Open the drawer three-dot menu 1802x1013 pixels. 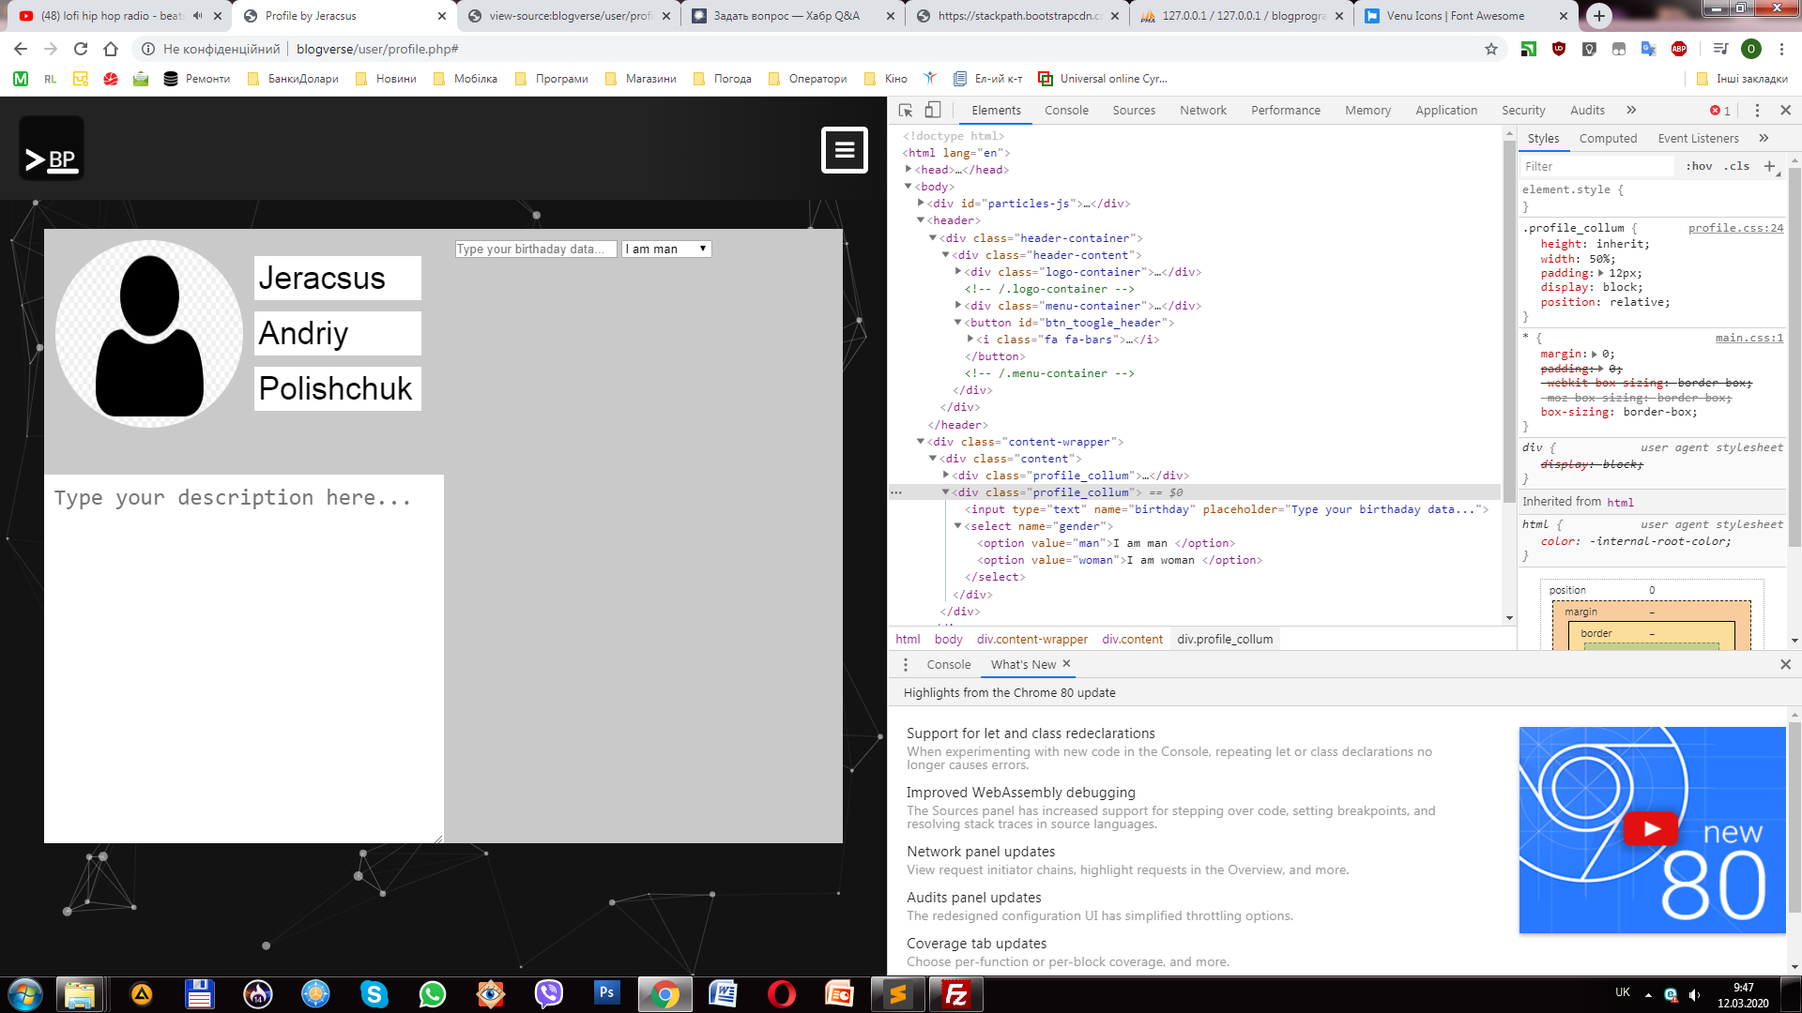(905, 664)
